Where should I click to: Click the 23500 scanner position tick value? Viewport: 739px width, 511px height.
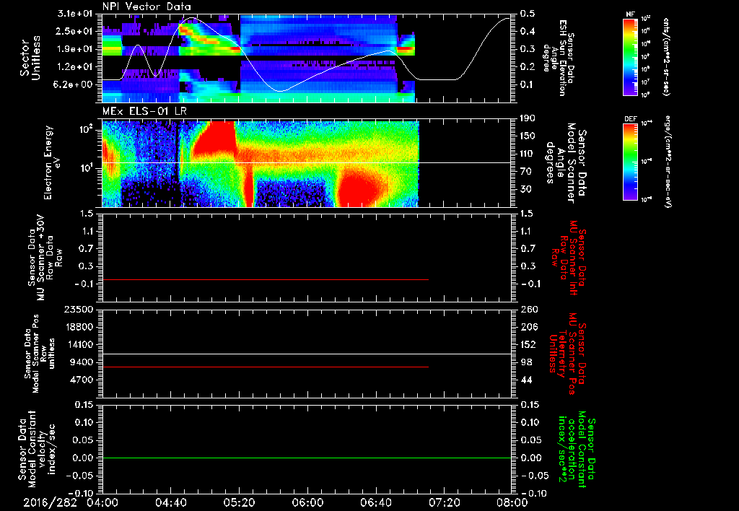click(79, 310)
